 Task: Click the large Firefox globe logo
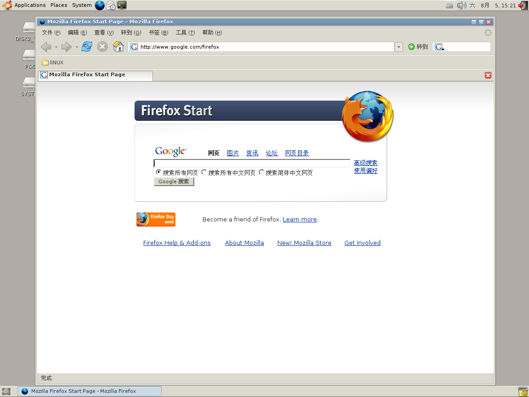(x=368, y=116)
